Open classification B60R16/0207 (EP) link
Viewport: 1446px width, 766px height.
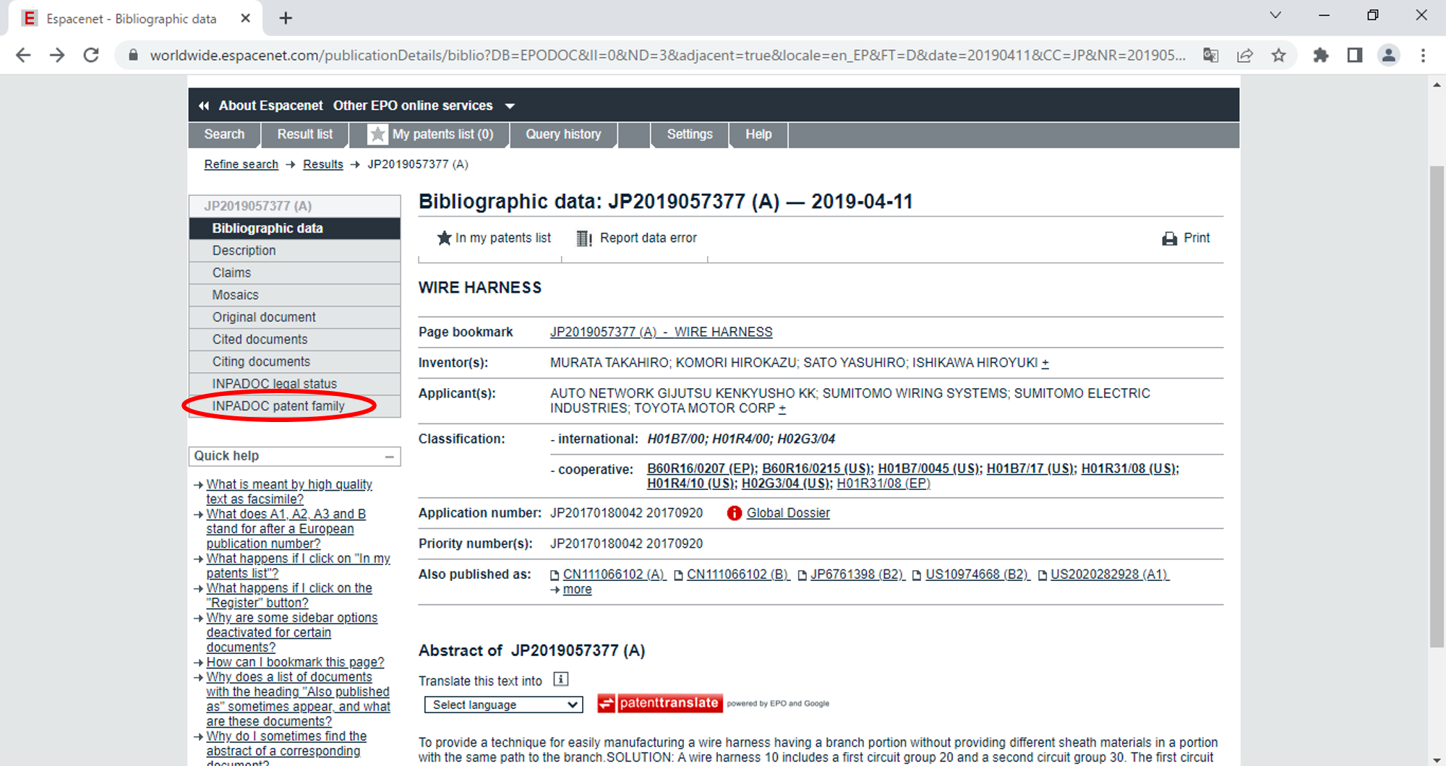(x=701, y=469)
